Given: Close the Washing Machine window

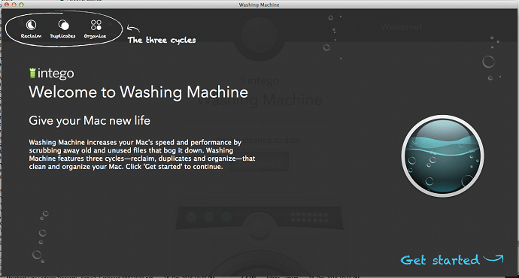Looking at the screenshot, I should pyautogui.click(x=6, y=5).
